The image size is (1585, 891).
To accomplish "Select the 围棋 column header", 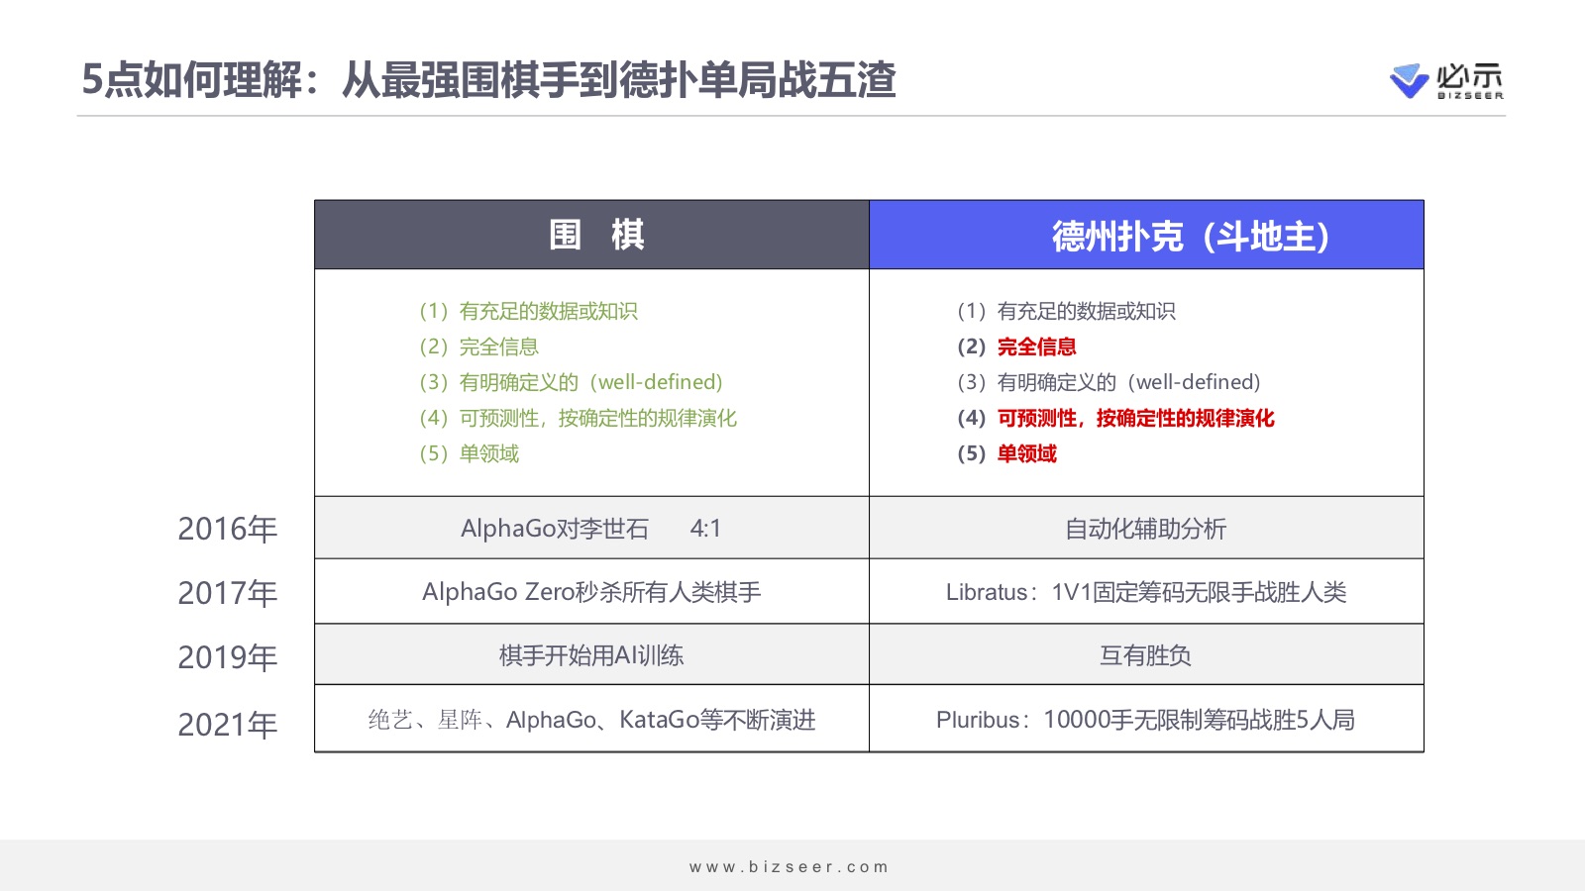I will tap(595, 236).
